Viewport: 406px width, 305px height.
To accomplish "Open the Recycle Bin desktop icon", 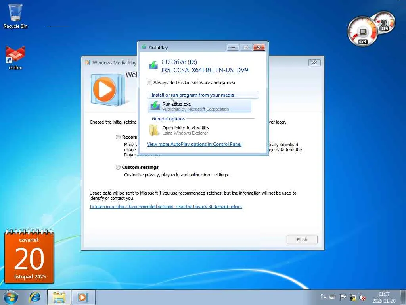I will [x=15, y=15].
